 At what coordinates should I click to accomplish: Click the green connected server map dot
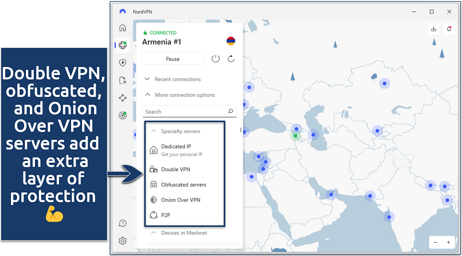click(295, 136)
